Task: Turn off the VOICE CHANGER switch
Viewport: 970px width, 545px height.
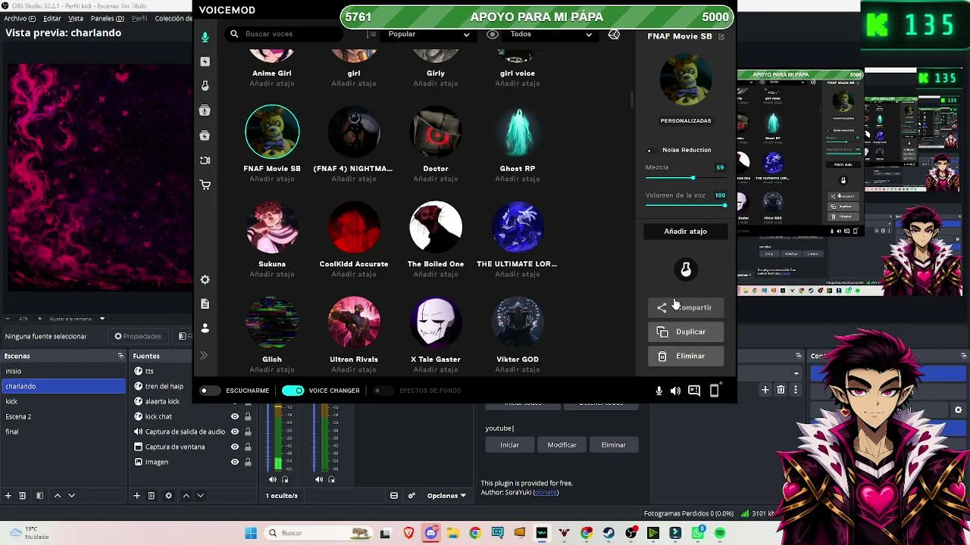Action: 293,391
